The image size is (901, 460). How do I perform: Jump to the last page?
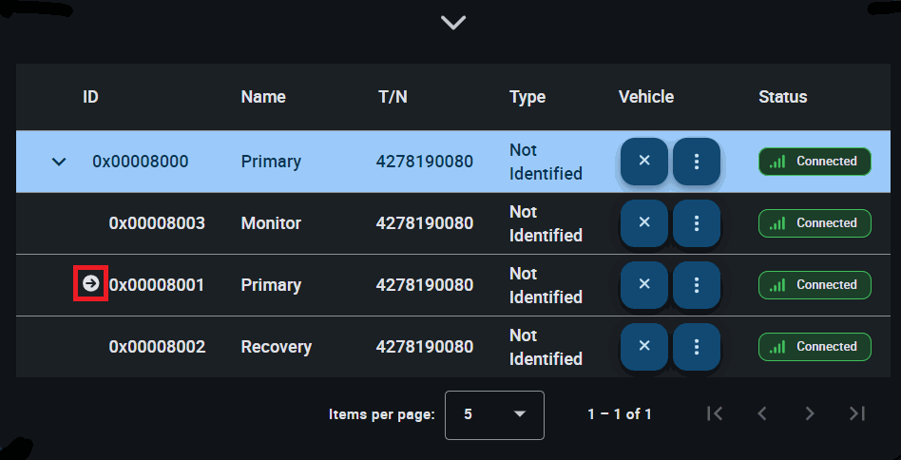click(857, 413)
